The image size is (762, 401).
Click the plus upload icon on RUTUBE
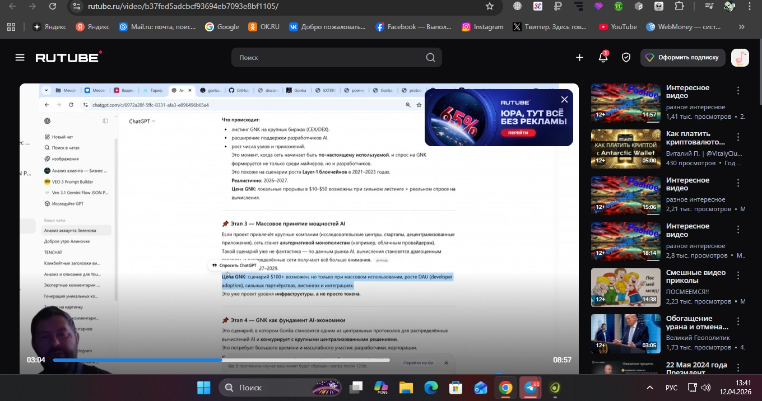coord(579,58)
